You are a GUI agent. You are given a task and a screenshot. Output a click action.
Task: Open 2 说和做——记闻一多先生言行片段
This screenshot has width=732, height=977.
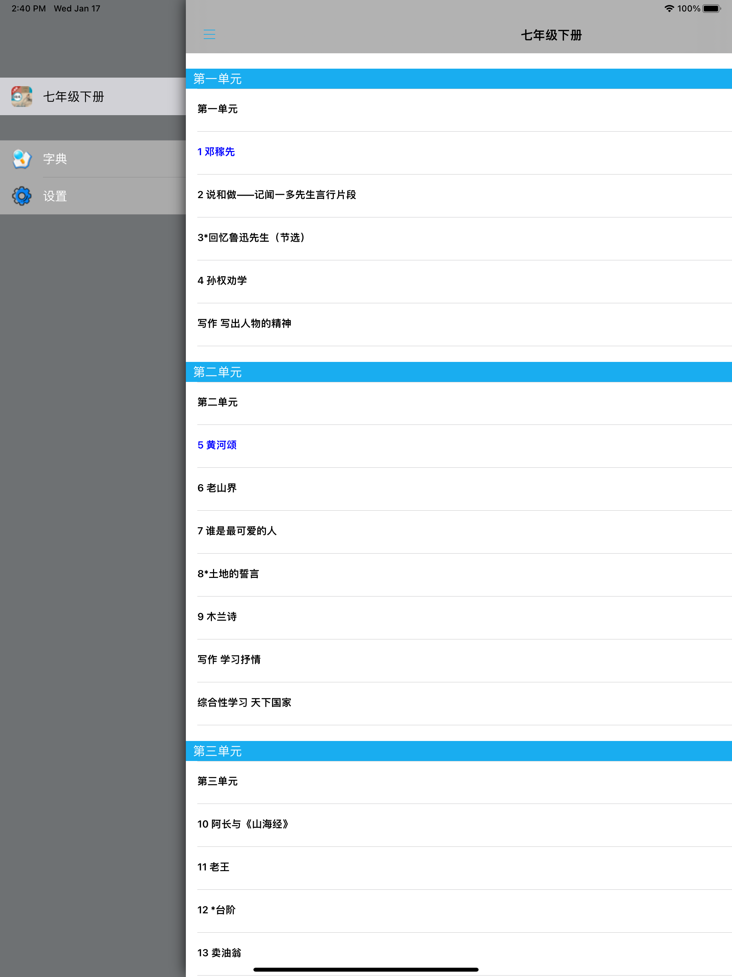coord(459,195)
